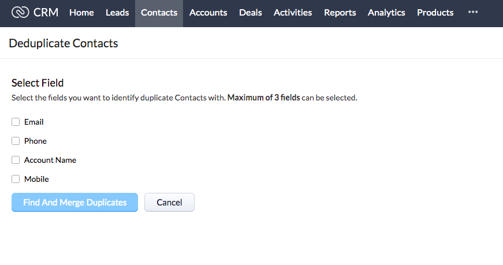Open the more modules ellipsis menu
503x265 pixels.
click(473, 12)
